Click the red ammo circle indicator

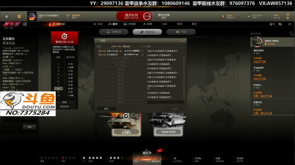click(x=63, y=158)
